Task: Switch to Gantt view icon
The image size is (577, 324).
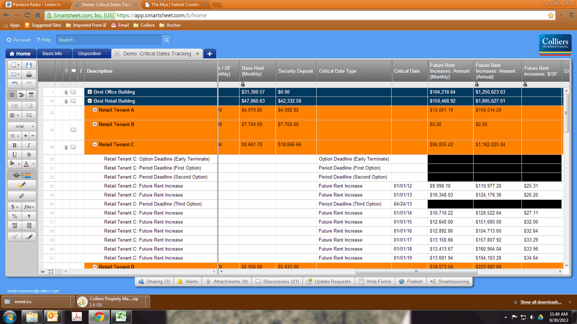Action: click(21, 95)
